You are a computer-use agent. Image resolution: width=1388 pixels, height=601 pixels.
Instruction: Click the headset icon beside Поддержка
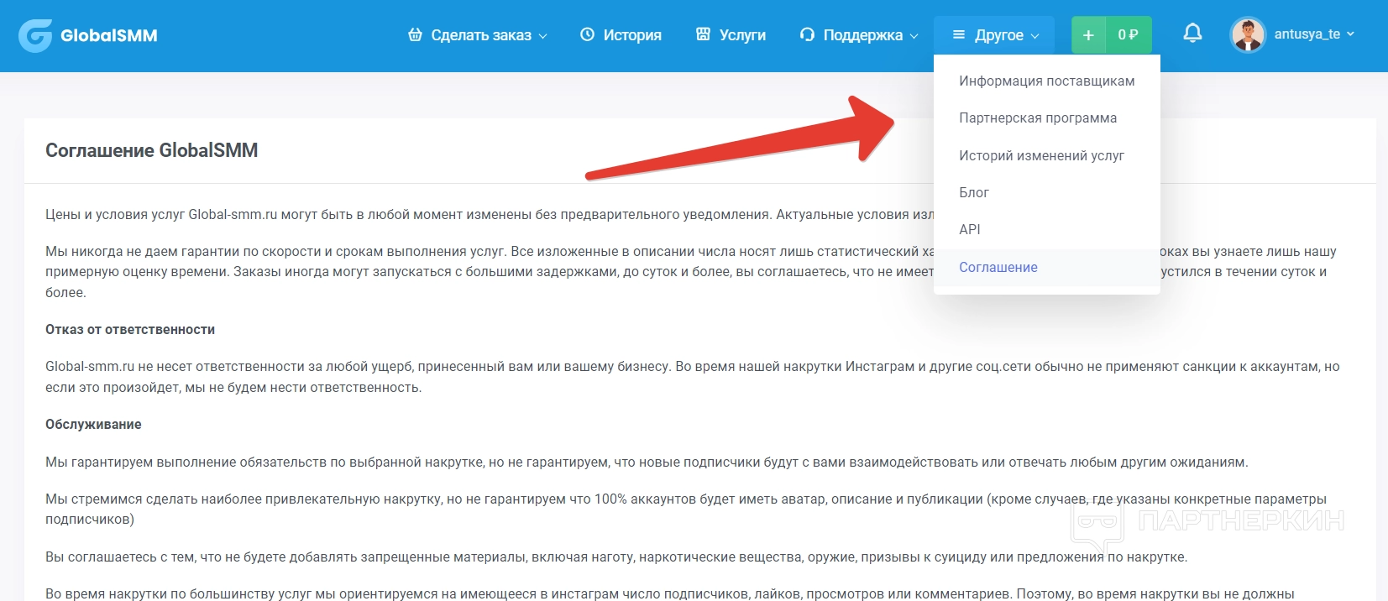coord(807,34)
